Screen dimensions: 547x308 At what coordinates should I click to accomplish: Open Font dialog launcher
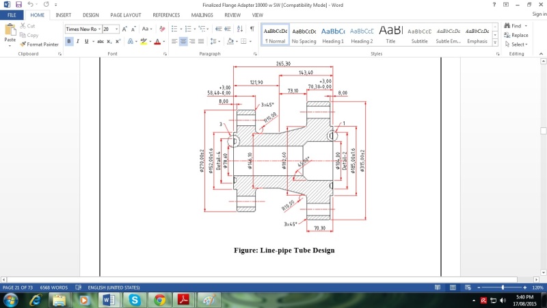pos(165,54)
